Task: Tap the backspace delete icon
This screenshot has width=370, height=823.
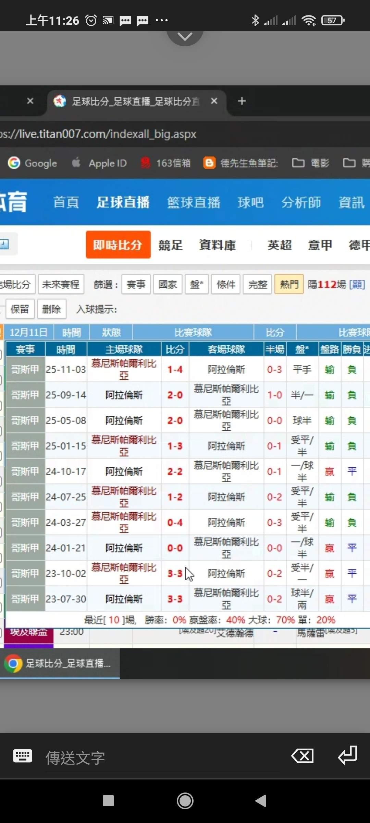Action: (302, 756)
